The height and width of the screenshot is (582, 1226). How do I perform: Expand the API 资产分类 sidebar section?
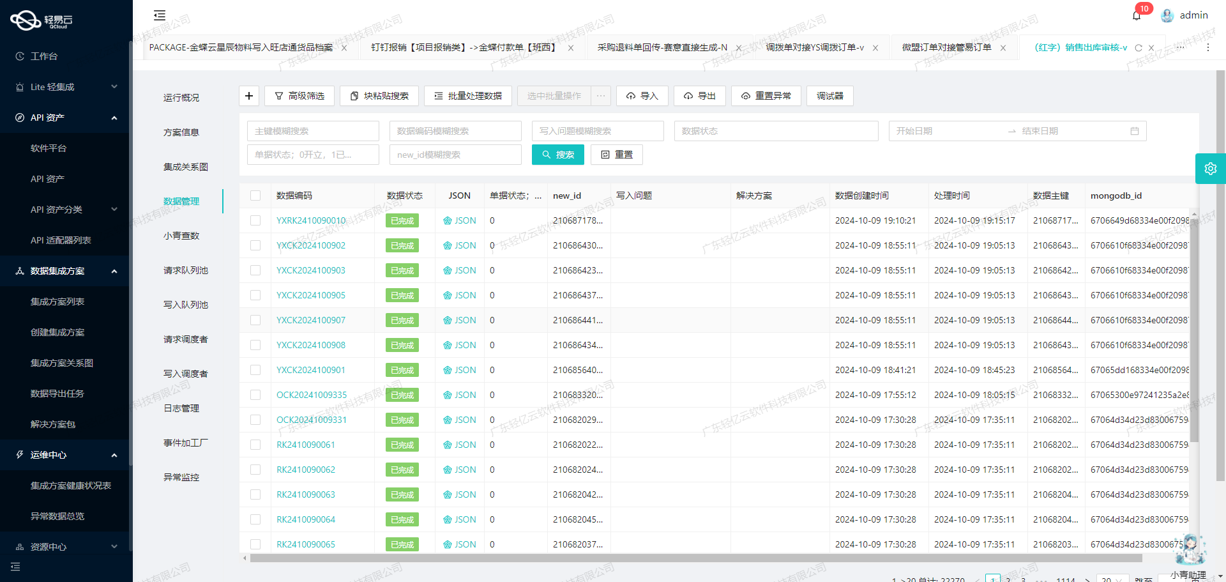(64, 210)
